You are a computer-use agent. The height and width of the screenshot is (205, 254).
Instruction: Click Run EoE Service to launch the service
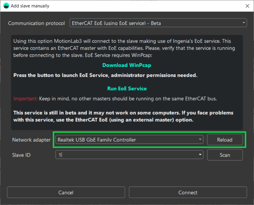[x=127, y=89]
